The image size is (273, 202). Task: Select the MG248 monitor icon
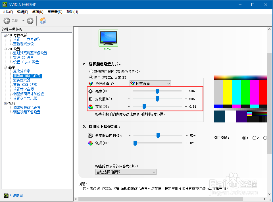pos(108,38)
